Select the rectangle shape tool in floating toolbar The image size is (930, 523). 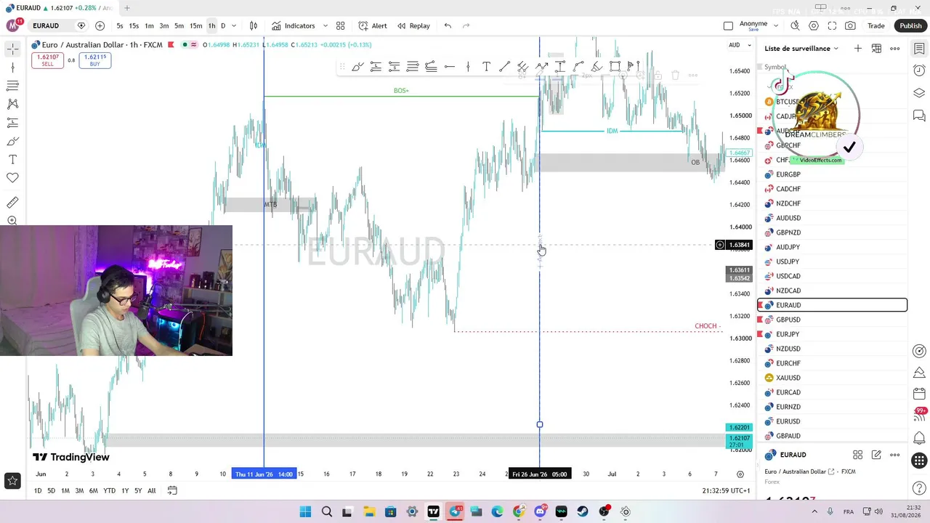[615, 67]
